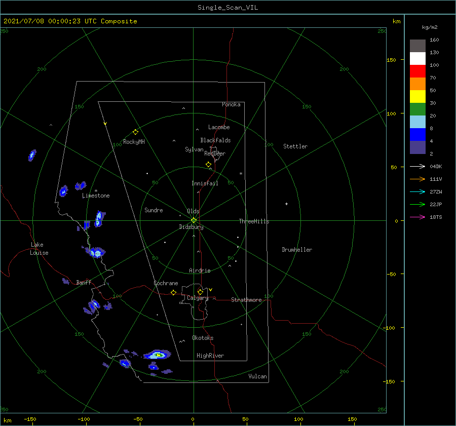Click the purple 2-4 color scale swatch
456x426 pixels.
(417, 147)
